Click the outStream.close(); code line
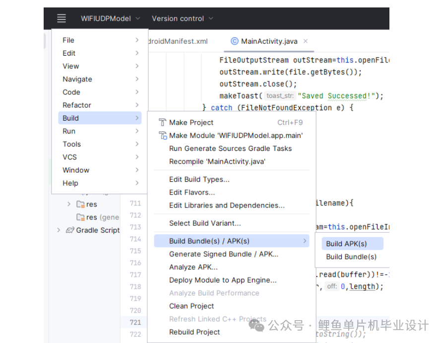The image size is (443, 343). [258, 84]
